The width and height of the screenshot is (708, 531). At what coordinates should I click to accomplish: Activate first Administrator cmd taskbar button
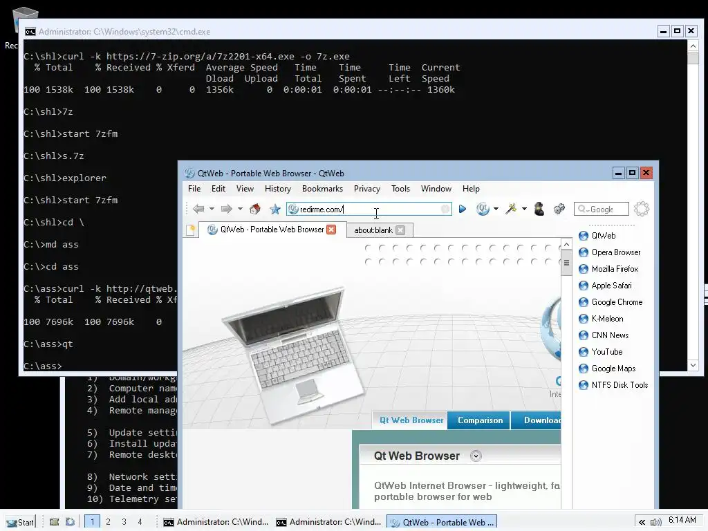216,522
